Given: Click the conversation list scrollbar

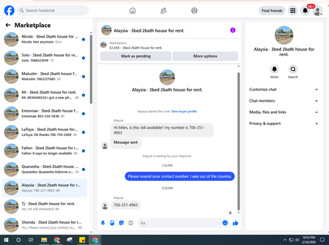Looking at the screenshot, I should tap(91, 69).
